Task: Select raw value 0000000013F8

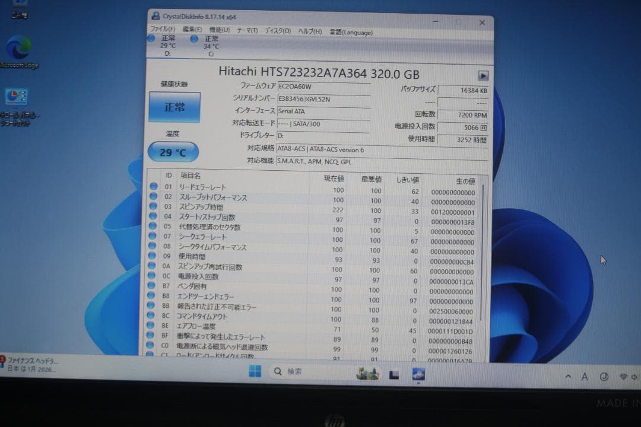Action: (x=452, y=222)
